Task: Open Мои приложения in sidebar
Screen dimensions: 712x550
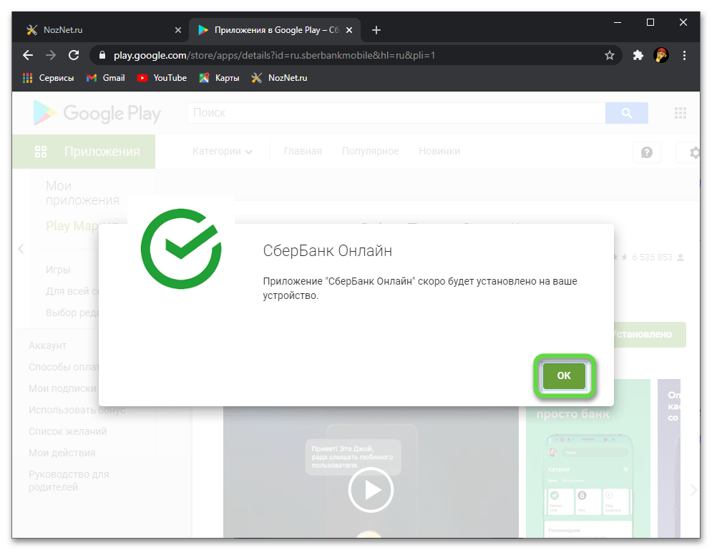Action: pyautogui.click(x=82, y=193)
